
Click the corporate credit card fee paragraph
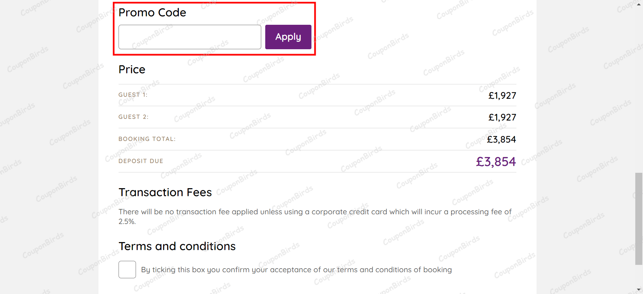315,216
